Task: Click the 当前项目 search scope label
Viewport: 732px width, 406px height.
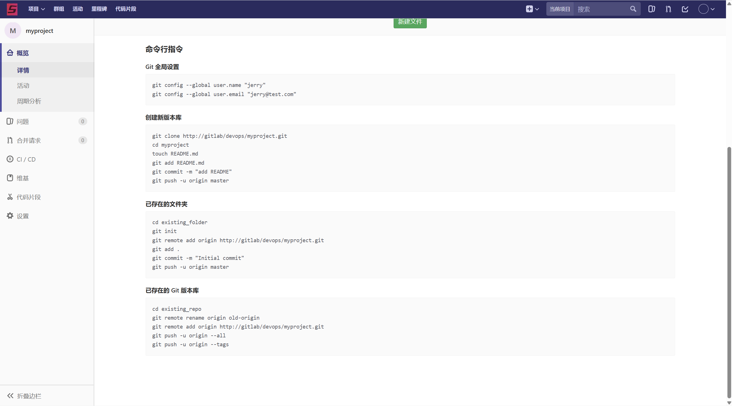Action: click(560, 9)
